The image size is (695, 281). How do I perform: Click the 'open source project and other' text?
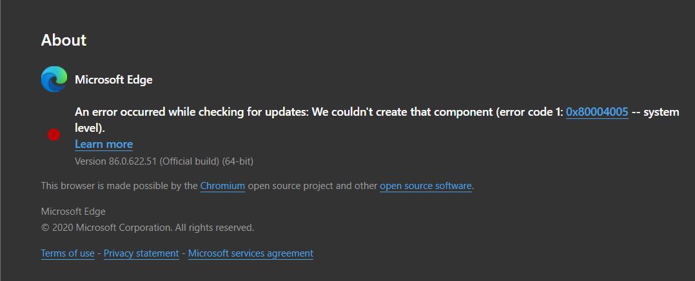pos(313,186)
